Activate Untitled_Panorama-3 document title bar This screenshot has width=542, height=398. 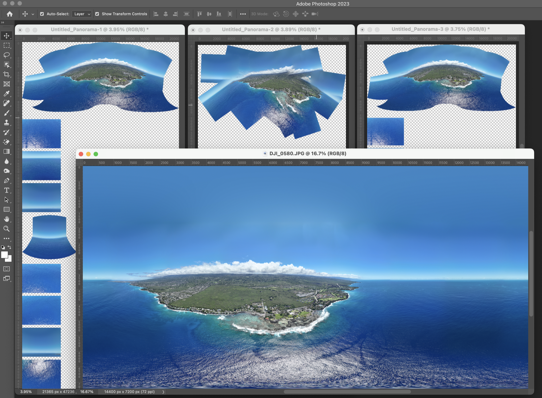point(440,29)
